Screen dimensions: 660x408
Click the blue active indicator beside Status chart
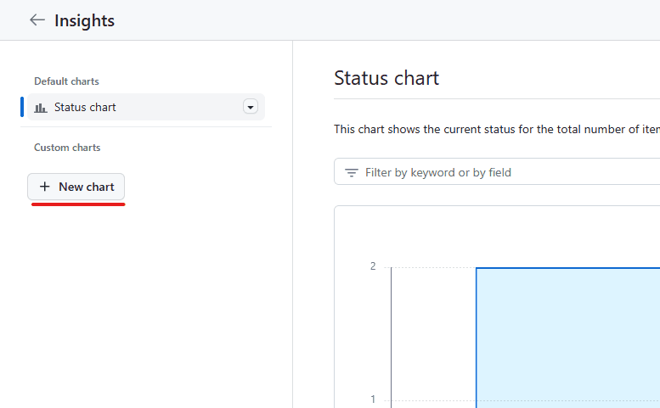(x=22, y=107)
